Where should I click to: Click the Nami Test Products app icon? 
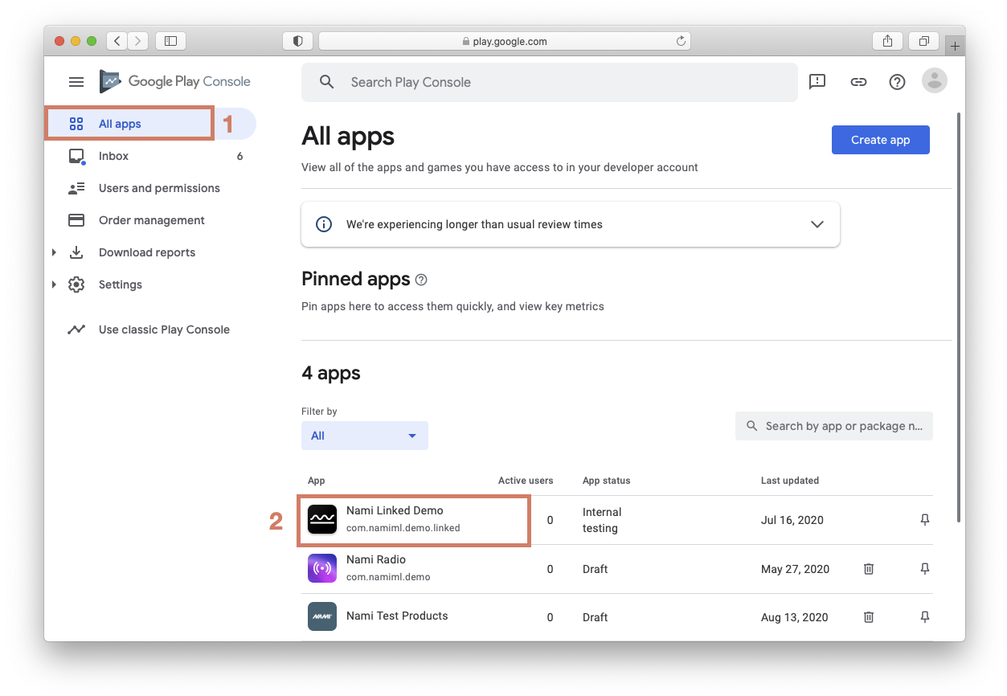[x=322, y=616]
